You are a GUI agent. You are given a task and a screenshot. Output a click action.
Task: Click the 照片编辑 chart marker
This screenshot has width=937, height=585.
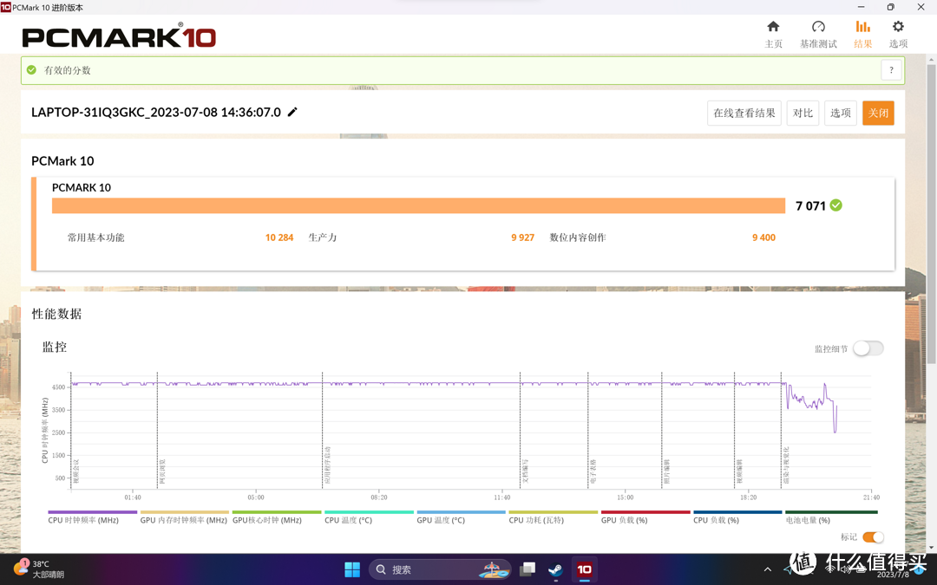pyautogui.click(x=667, y=471)
